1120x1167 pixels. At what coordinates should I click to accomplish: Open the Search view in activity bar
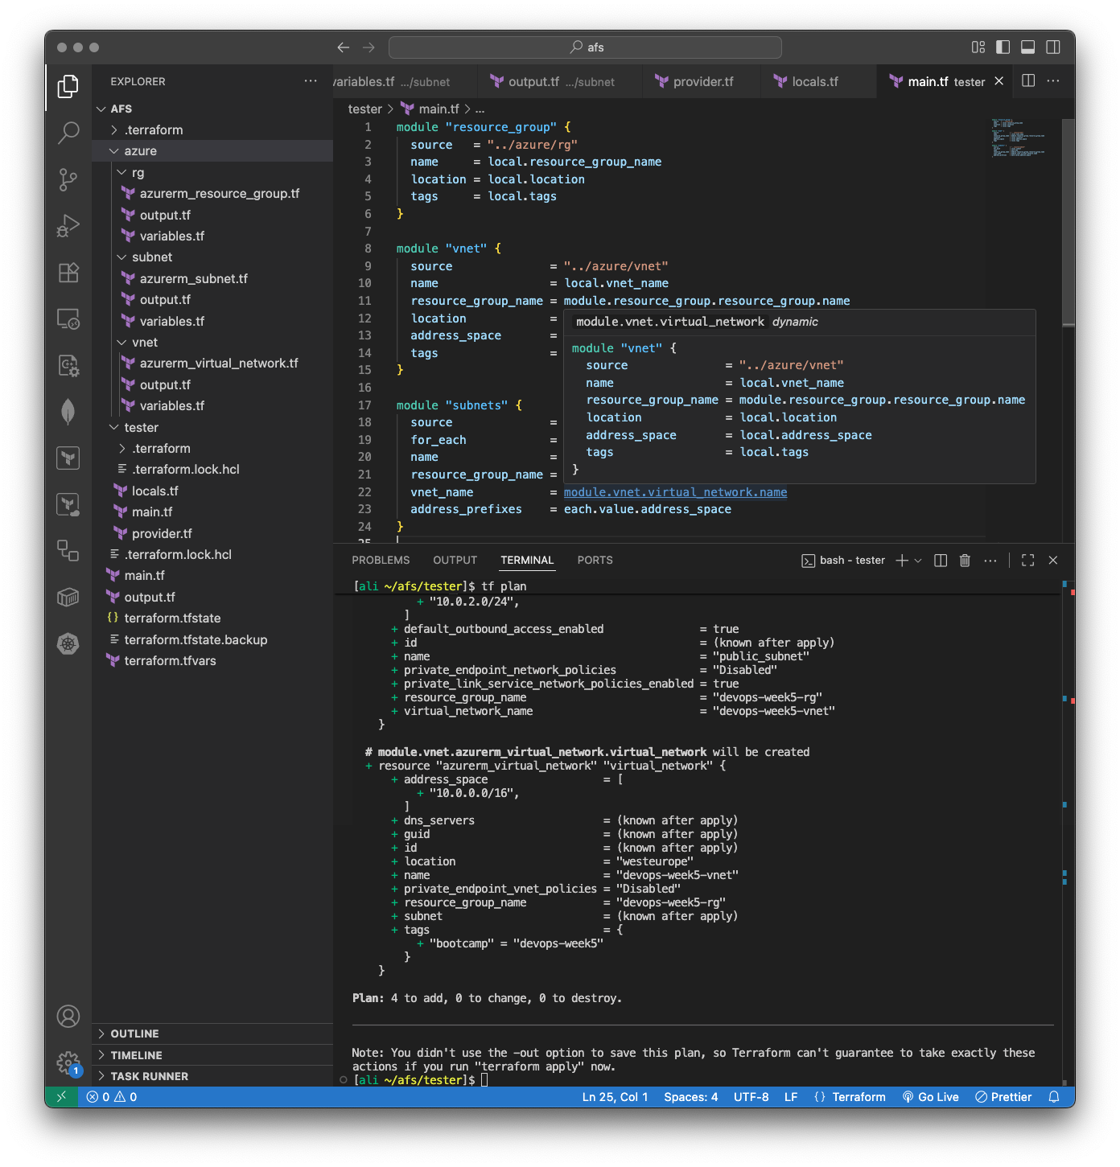click(68, 133)
